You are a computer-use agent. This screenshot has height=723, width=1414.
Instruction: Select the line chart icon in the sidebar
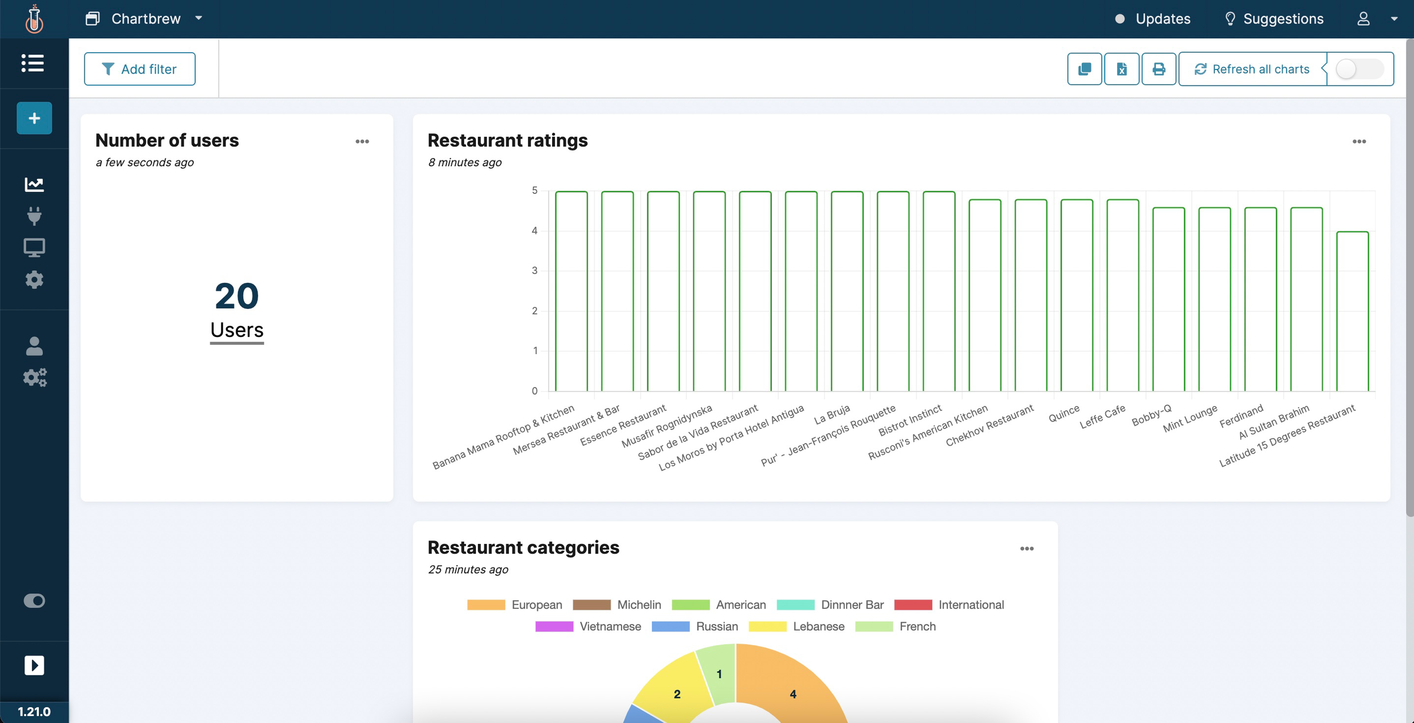tap(34, 184)
